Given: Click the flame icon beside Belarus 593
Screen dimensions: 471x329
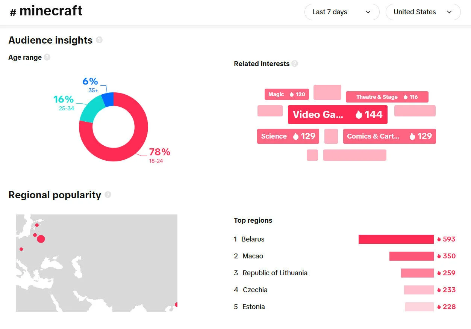Looking at the screenshot, I should [439, 239].
